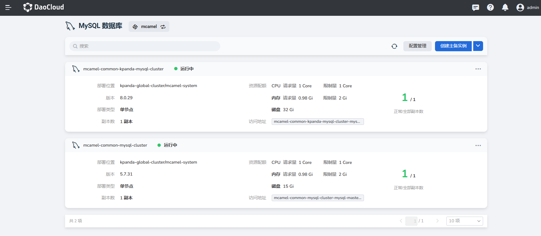Image resolution: width=541 pixels, height=236 pixels.
Task: Expand the create instance dropdown arrow
Action: pos(478,46)
